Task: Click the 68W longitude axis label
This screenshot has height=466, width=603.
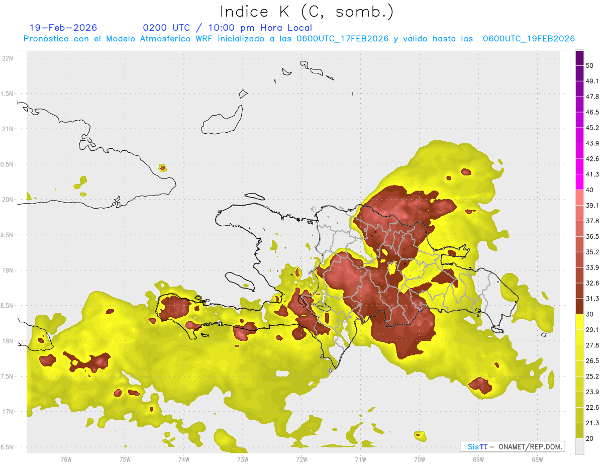Action: pyautogui.click(x=537, y=459)
